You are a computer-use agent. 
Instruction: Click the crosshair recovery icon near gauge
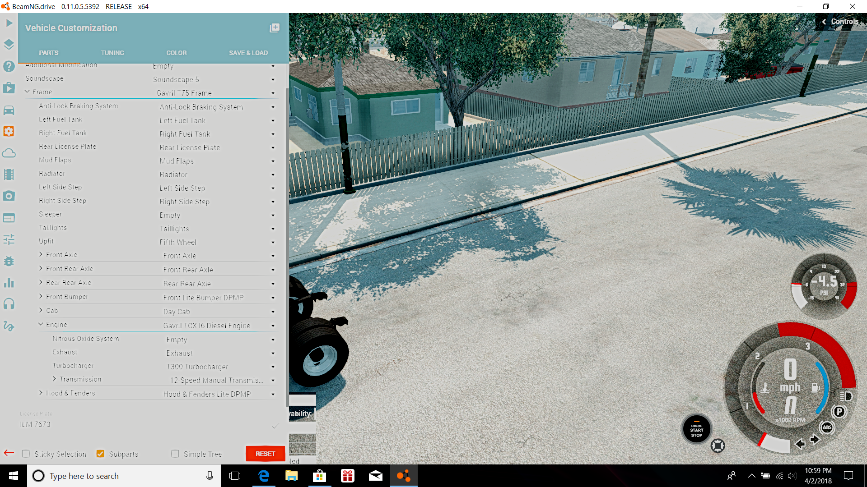(x=718, y=446)
